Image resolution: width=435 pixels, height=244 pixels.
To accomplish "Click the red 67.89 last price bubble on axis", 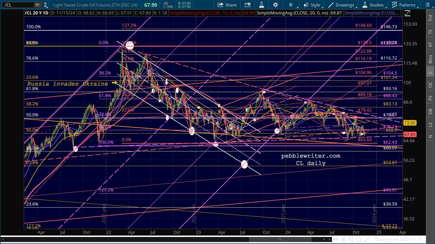I will point(410,135).
